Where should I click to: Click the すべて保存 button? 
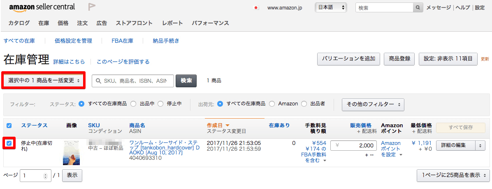point(461,128)
